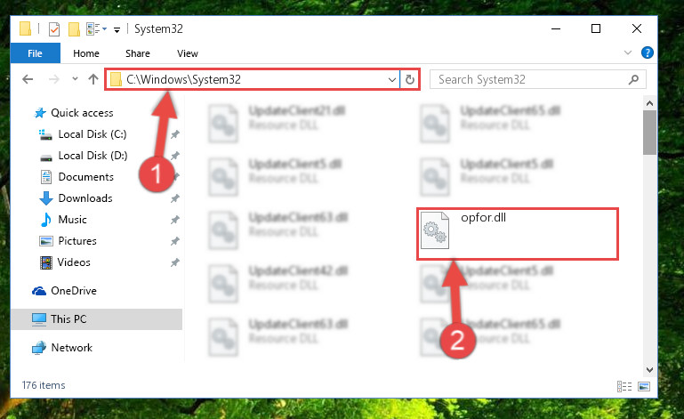Go up one folder level
The height and width of the screenshot is (419, 684).
point(93,79)
